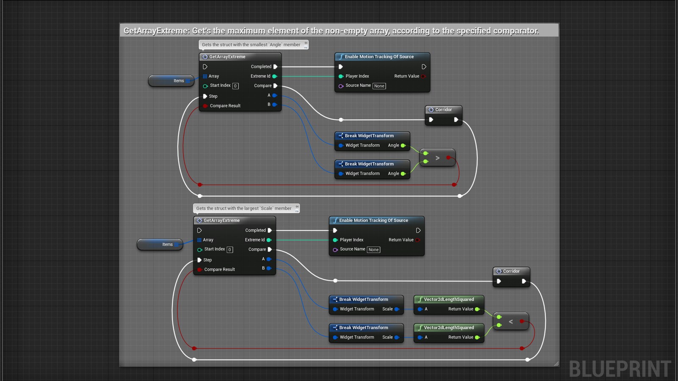This screenshot has height=381, width=678.
Task: Select the upper Items variable node
Action: [x=171, y=80]
